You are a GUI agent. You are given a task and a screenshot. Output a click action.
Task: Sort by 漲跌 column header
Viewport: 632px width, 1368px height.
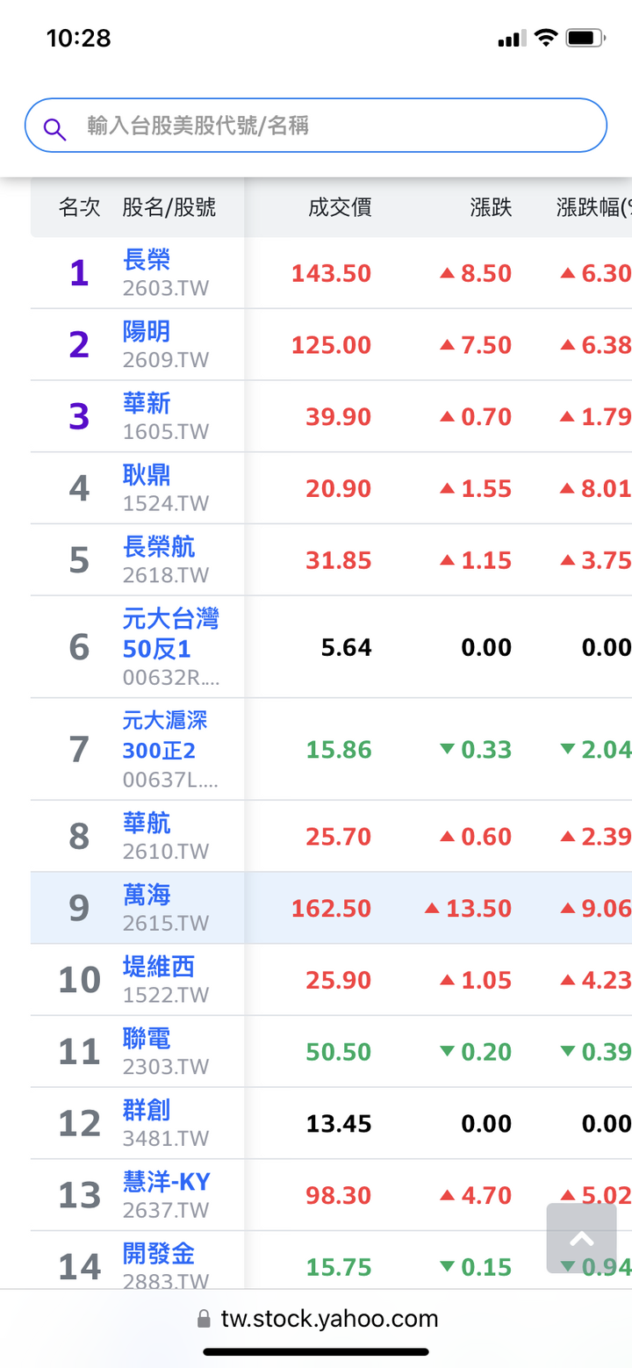click(x=491, y=207)
